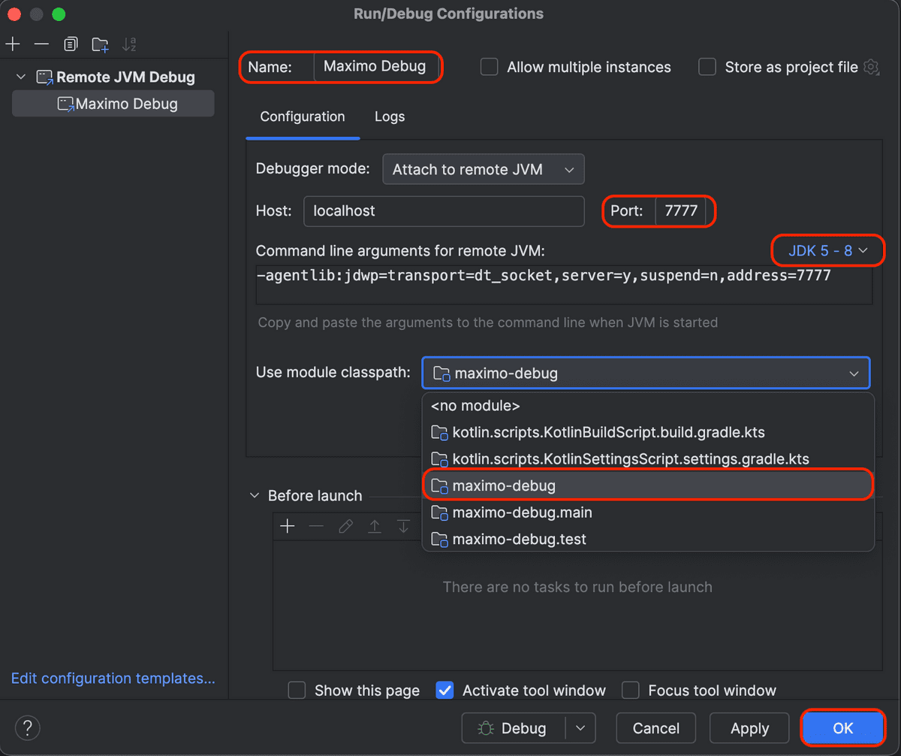The image size is (901, 756).
Task: Enable Focus tool window
Action: (630, 690)
